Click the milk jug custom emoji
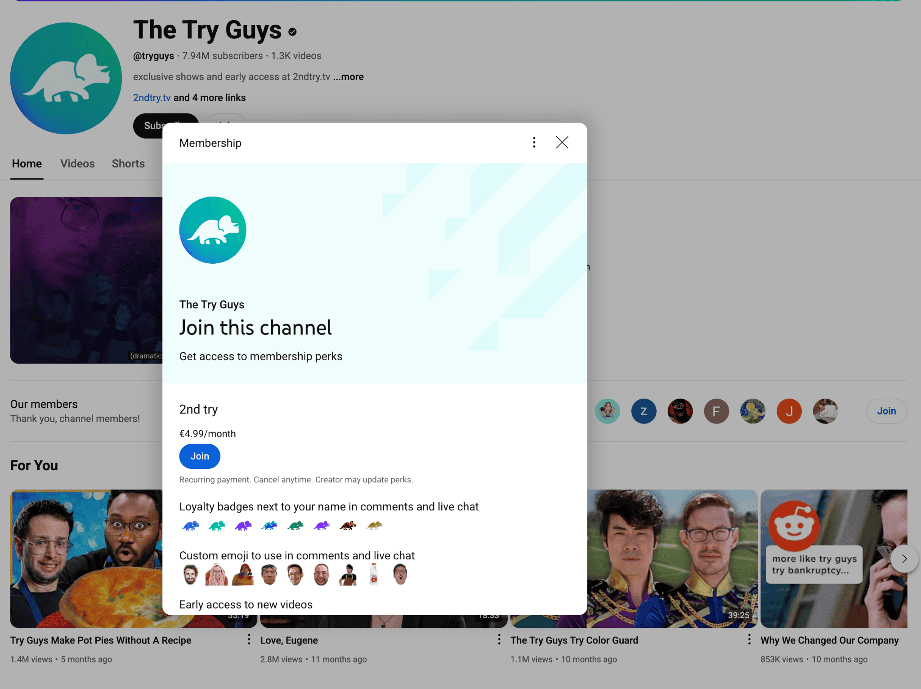This screenshot has width=921, height=689. [374, 575]
